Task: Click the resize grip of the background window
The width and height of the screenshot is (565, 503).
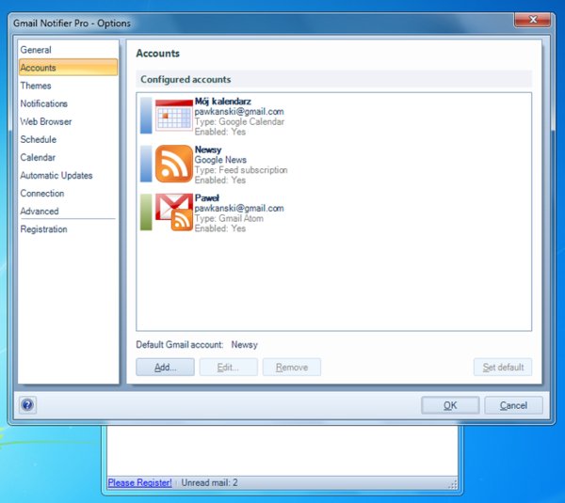Action: (453, 484)
